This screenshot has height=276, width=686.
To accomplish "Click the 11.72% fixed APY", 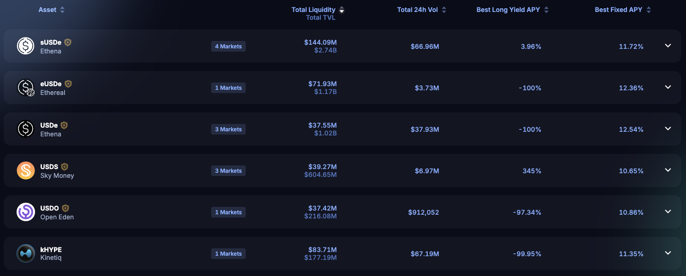I will (631, 47).
